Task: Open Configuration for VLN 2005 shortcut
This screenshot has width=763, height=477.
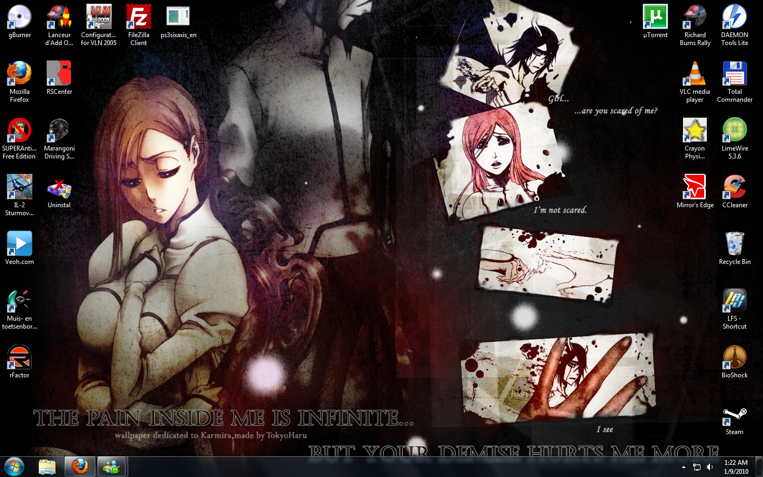Action: point(99,25)
